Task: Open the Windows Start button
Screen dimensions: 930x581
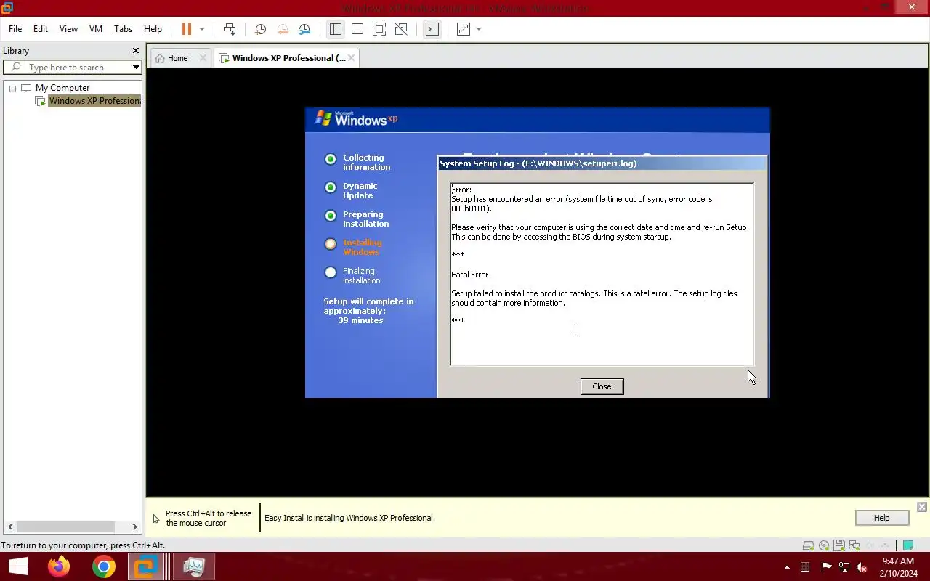Action: (x=17, y=566)
